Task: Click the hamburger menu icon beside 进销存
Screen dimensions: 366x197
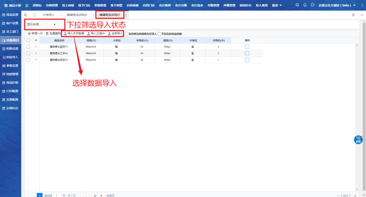Action: click(x=27, y=5)
